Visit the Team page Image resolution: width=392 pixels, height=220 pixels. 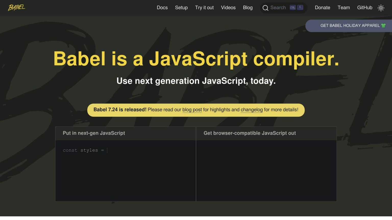tap(344, 8)
